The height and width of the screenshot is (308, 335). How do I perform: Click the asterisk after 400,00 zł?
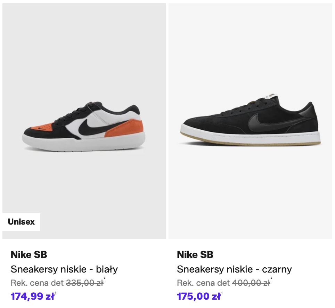click(x=271, y=279)
